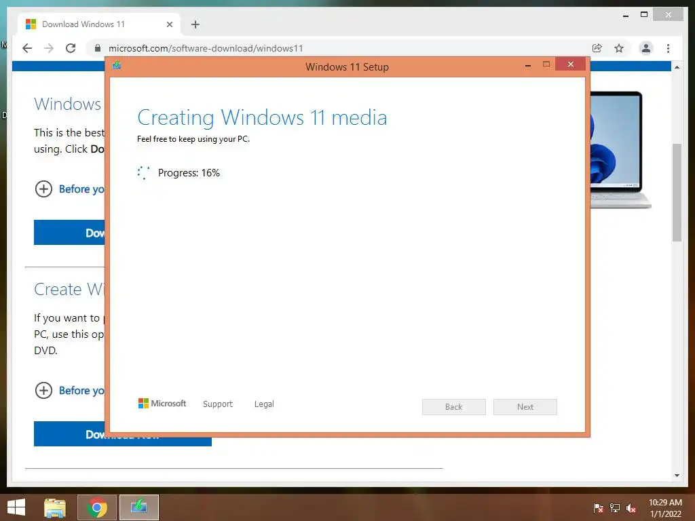Open the Chrome three-dot menu
The width and height of the screenshot is (695, 521).
[x=668, y=48]
